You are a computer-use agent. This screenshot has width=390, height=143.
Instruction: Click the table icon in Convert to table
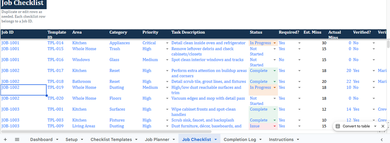pyautogui.click(x=337, y=126)
